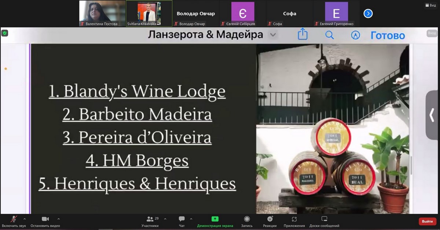
Task: Start recording with the Запись button
Action: click(247, 221)
